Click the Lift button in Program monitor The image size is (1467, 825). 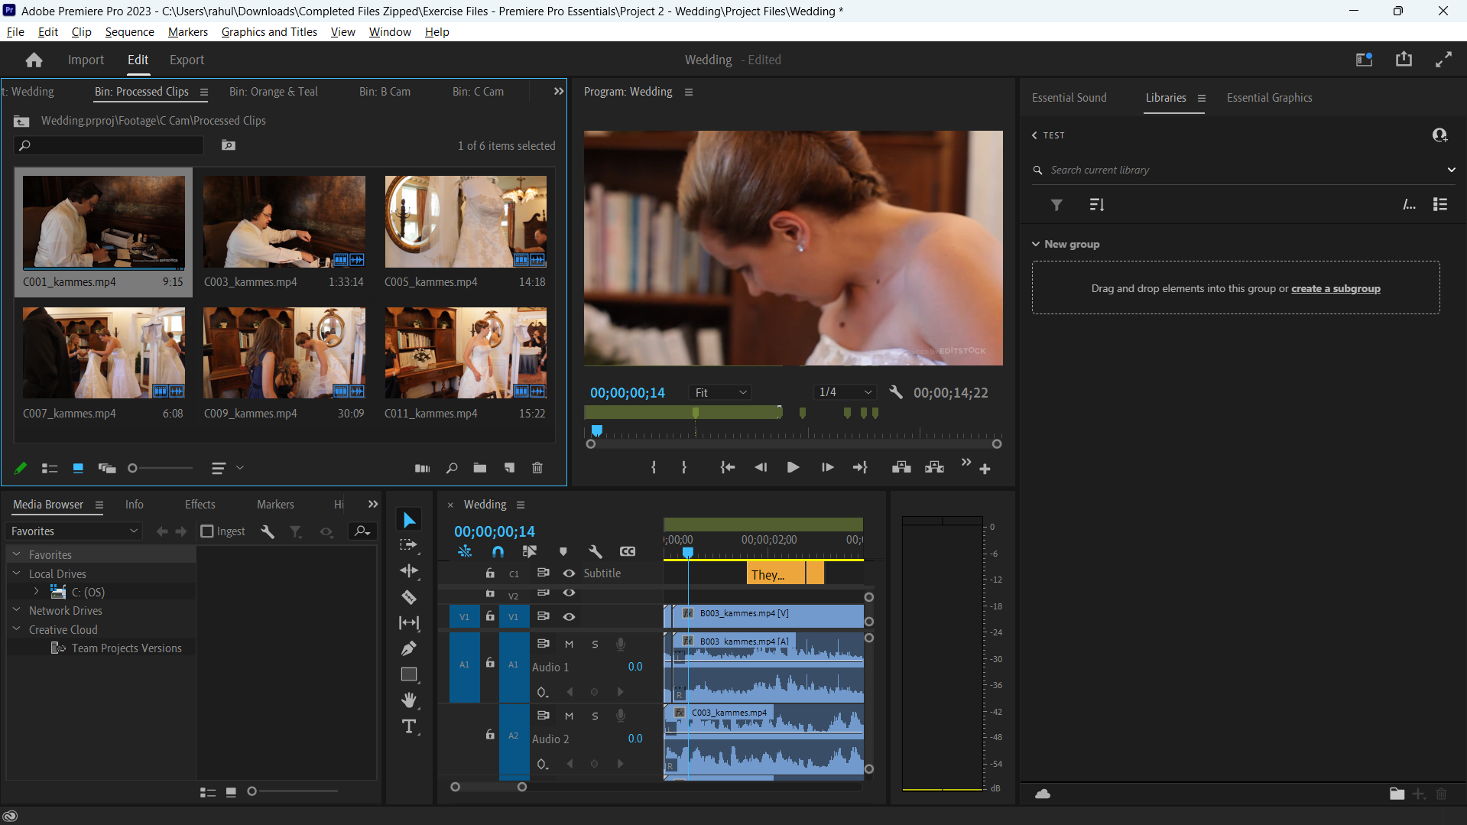pos(901,467)
